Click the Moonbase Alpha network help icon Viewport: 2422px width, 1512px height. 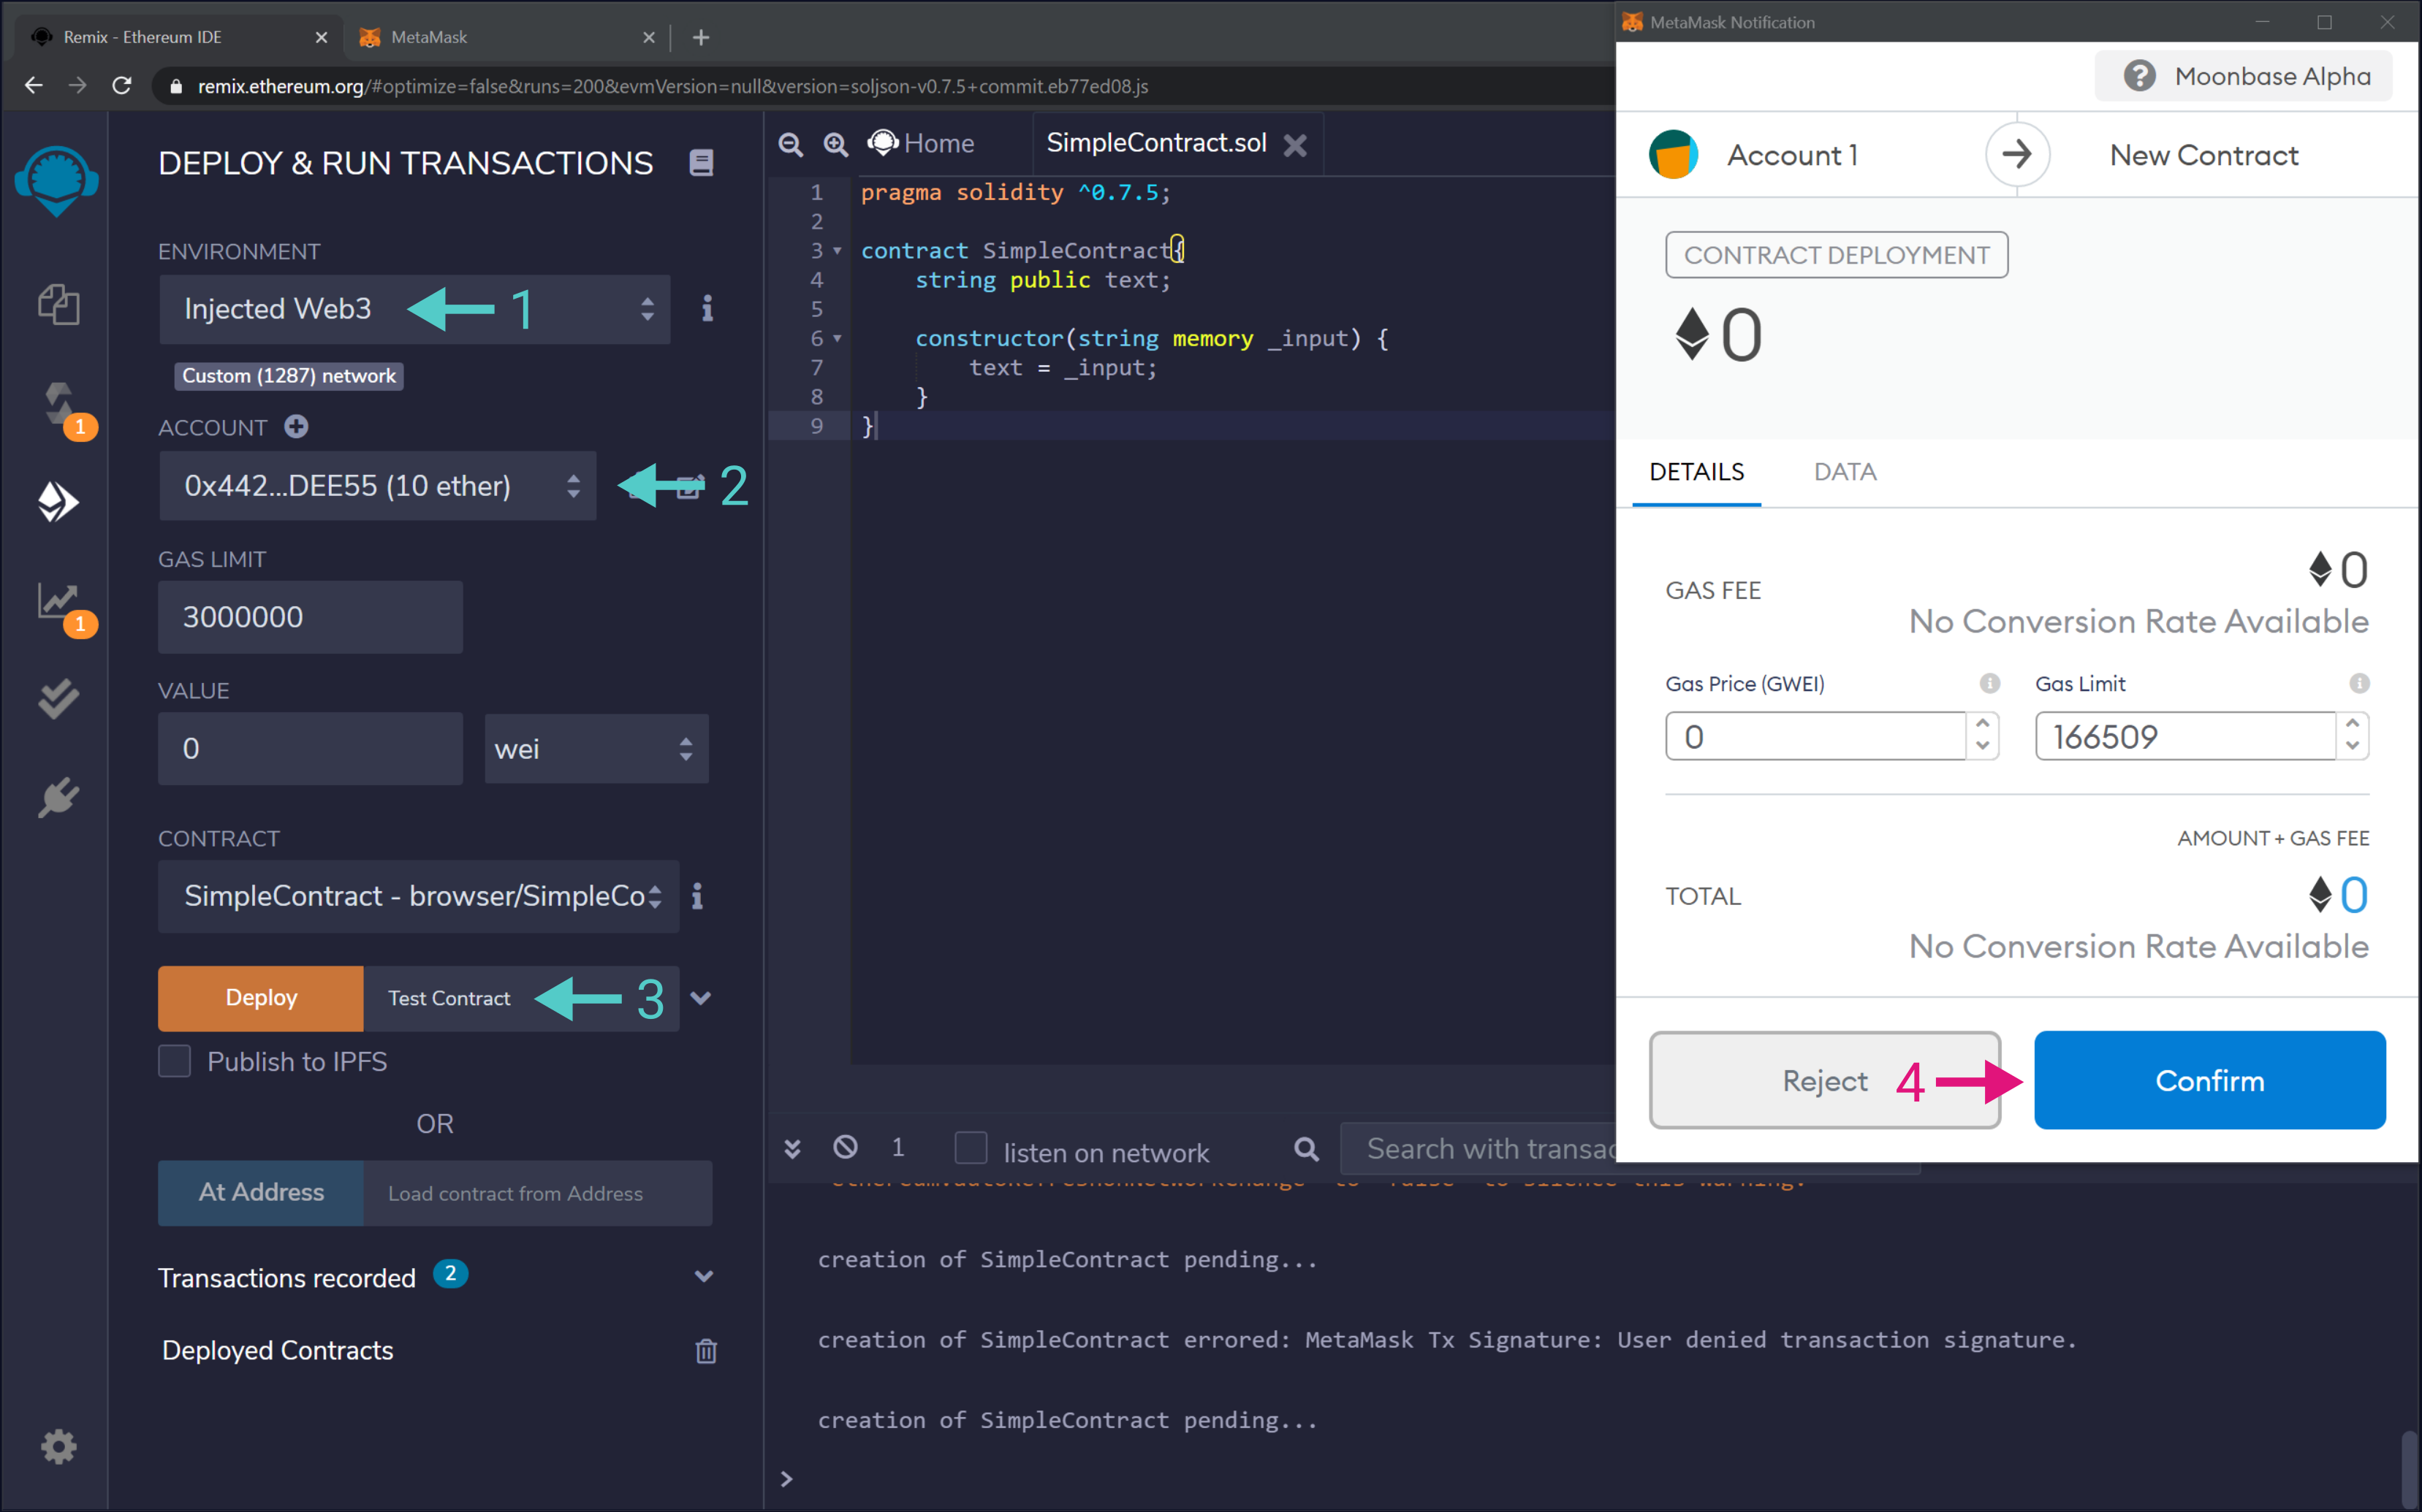pos(2140,76)
